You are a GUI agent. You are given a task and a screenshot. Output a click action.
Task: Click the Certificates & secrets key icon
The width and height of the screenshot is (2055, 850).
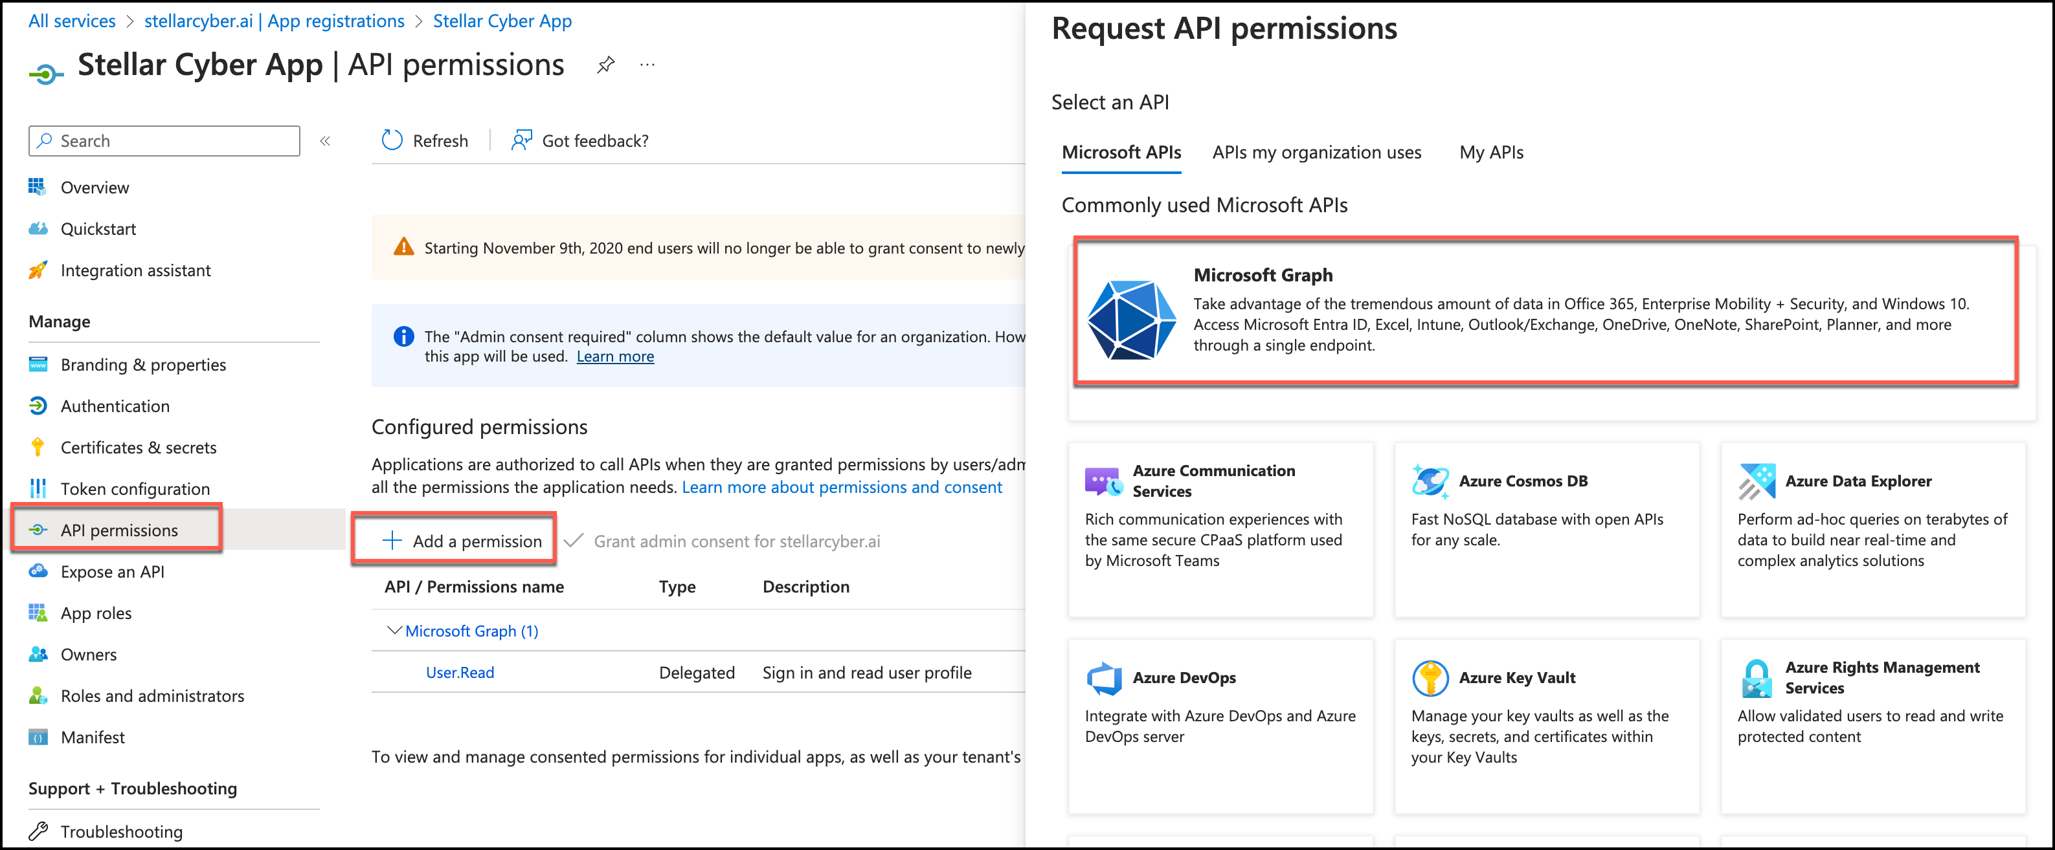[x=38, y=448]
